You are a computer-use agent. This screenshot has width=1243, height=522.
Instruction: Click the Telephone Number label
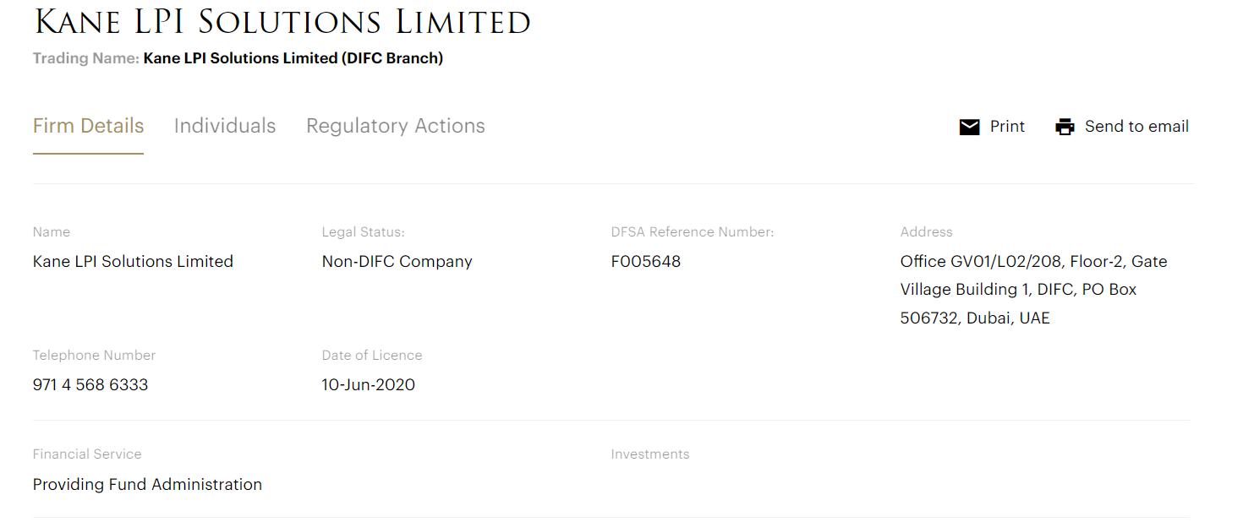[x=94, y=356]
